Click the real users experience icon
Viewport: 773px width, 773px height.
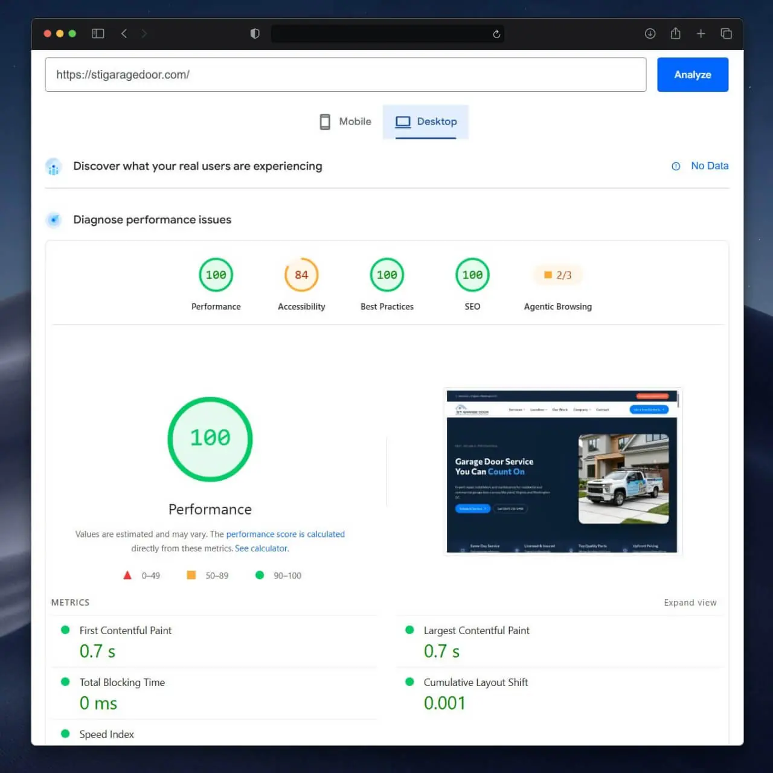54,167
